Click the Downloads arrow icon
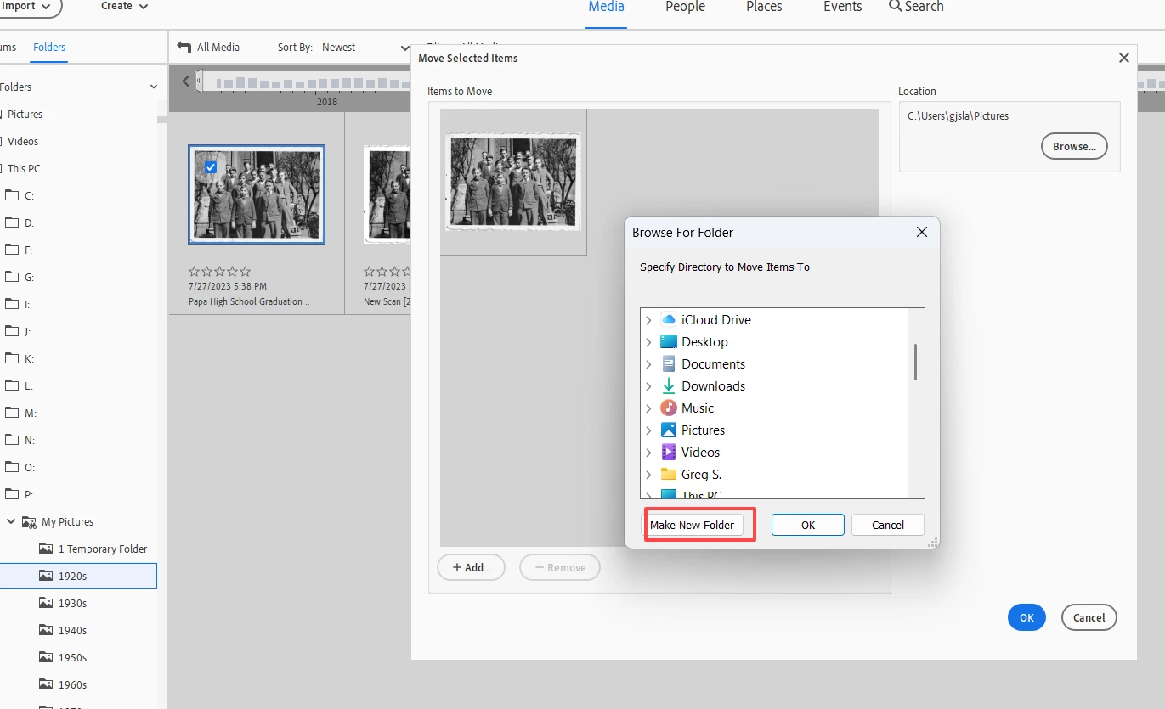 pos(669,385)
